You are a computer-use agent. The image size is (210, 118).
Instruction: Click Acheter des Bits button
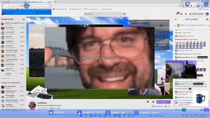click(197, 14)
